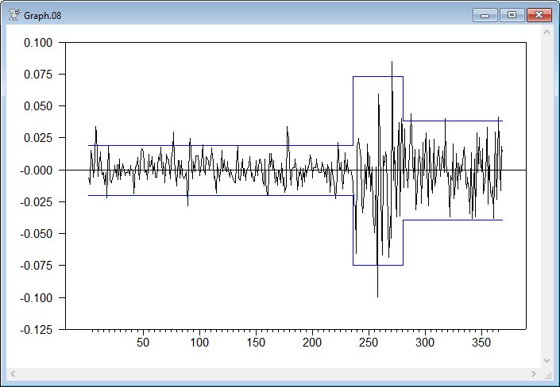Click the horizontal scrollbar track
Image resolution: width=560 pixels, height=387 pixels.
(274, 373)
